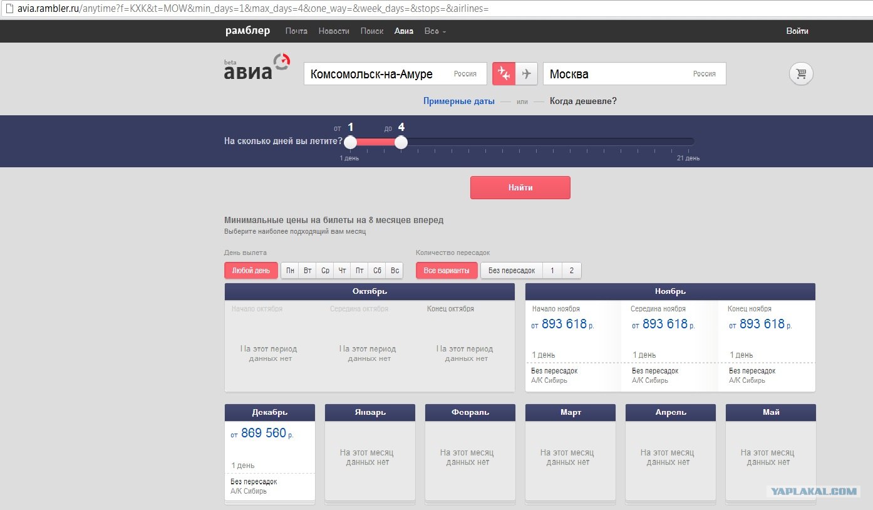Toggle Чт departure day
Viewport: 873px width, 510px height.
(342, 271)
